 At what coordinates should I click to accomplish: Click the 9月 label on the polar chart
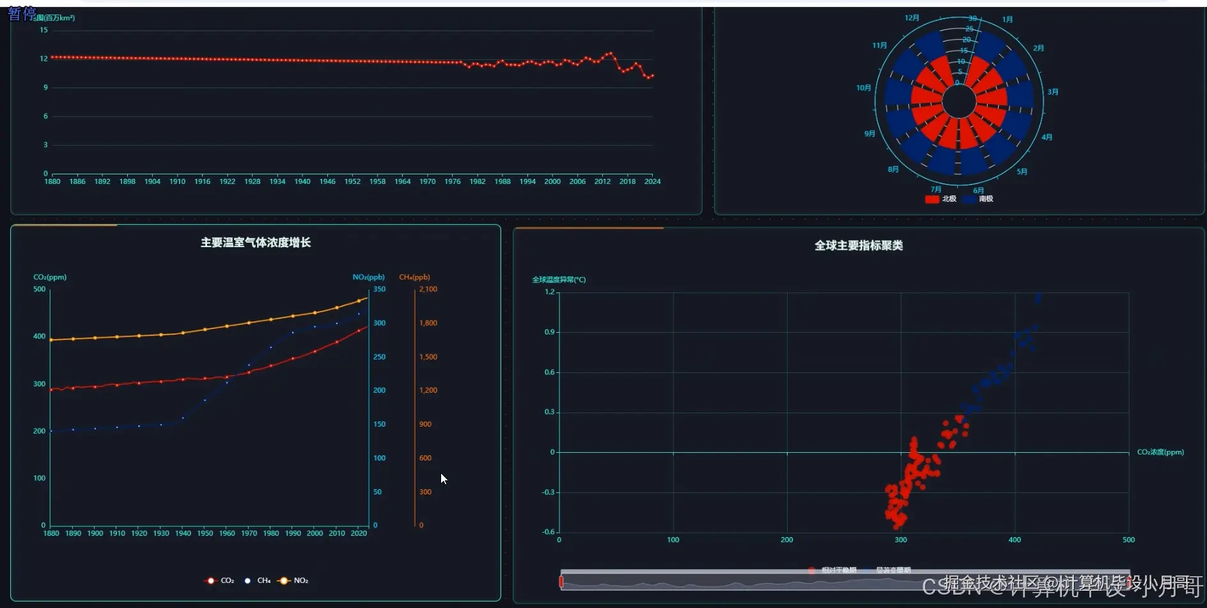pyautogui.click(x=869, y=134)
